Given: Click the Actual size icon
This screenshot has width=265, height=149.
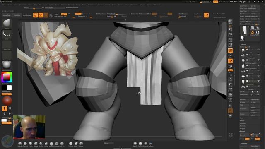Looking at the screenshot, I should pyautogui.click(x=230, y=40).
